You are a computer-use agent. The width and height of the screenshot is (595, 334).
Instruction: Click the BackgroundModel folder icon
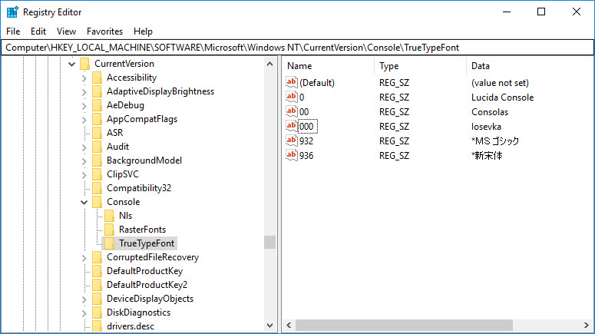98,160
